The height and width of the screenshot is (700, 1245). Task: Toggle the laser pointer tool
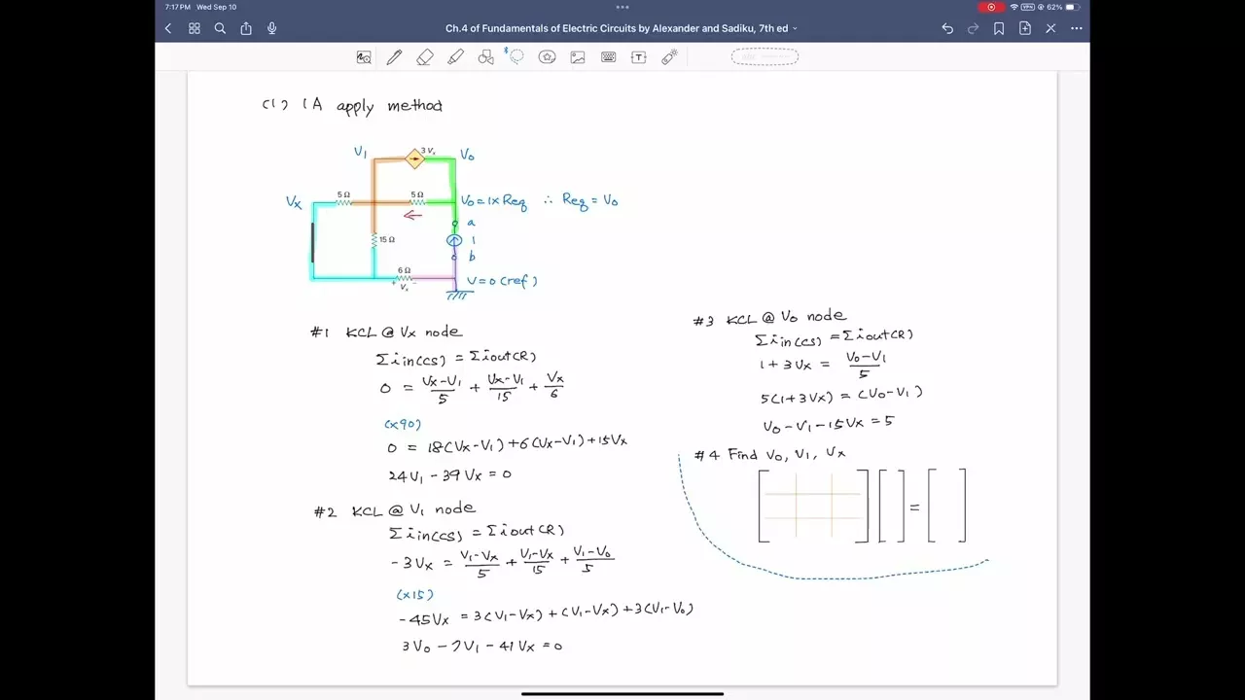pyautogui.click(x=669, y=57)
